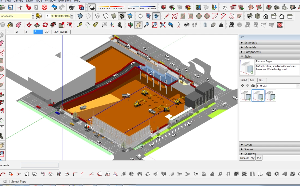Toggle the Monochrome face style
This screenshot has height=186, width=300.
(130, 16)
